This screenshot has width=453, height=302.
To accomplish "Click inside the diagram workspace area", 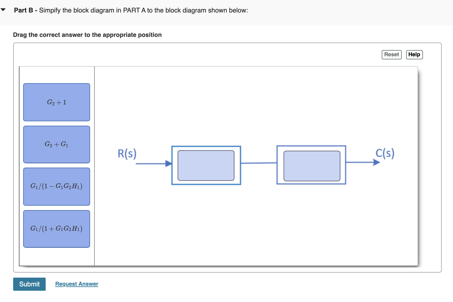I will point(257,225).
